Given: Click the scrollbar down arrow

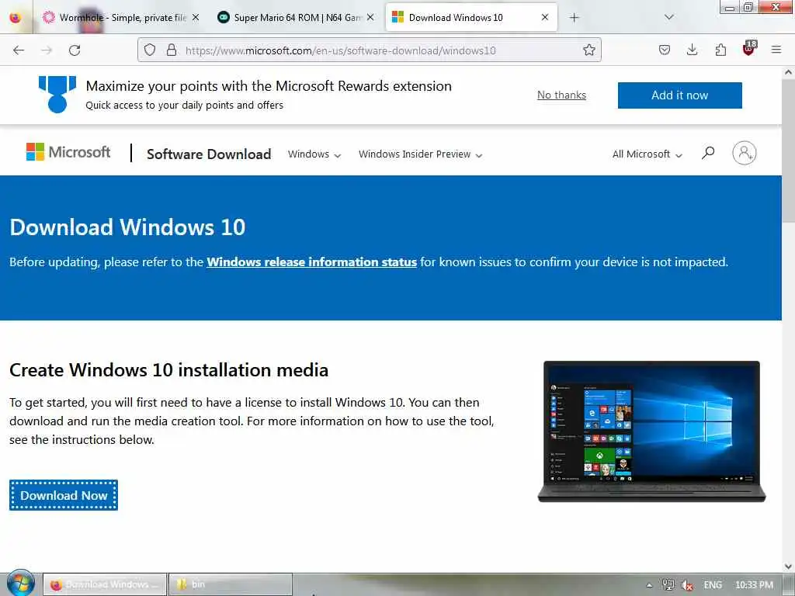Looking at the screenshot, I should 788,567.
